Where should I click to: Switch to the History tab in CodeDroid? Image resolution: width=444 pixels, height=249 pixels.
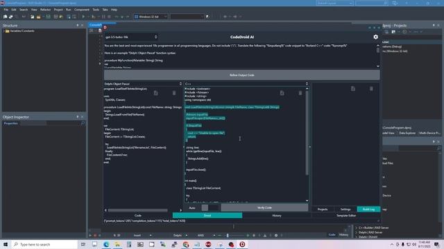click(277, 215)
